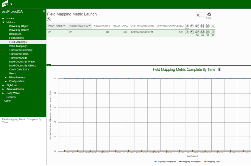This screenshot has width=251, height=166.
Task: Open Transform Errors in sidebar
Action: tap(19, 54)
